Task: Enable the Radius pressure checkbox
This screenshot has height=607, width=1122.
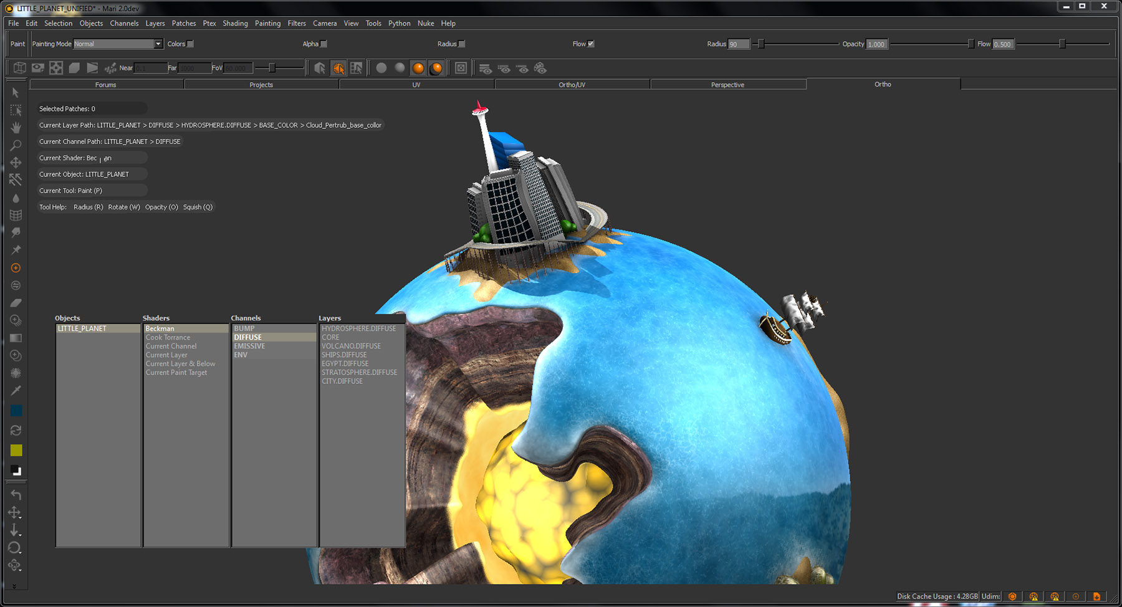Action: click(x=462, y=44)
